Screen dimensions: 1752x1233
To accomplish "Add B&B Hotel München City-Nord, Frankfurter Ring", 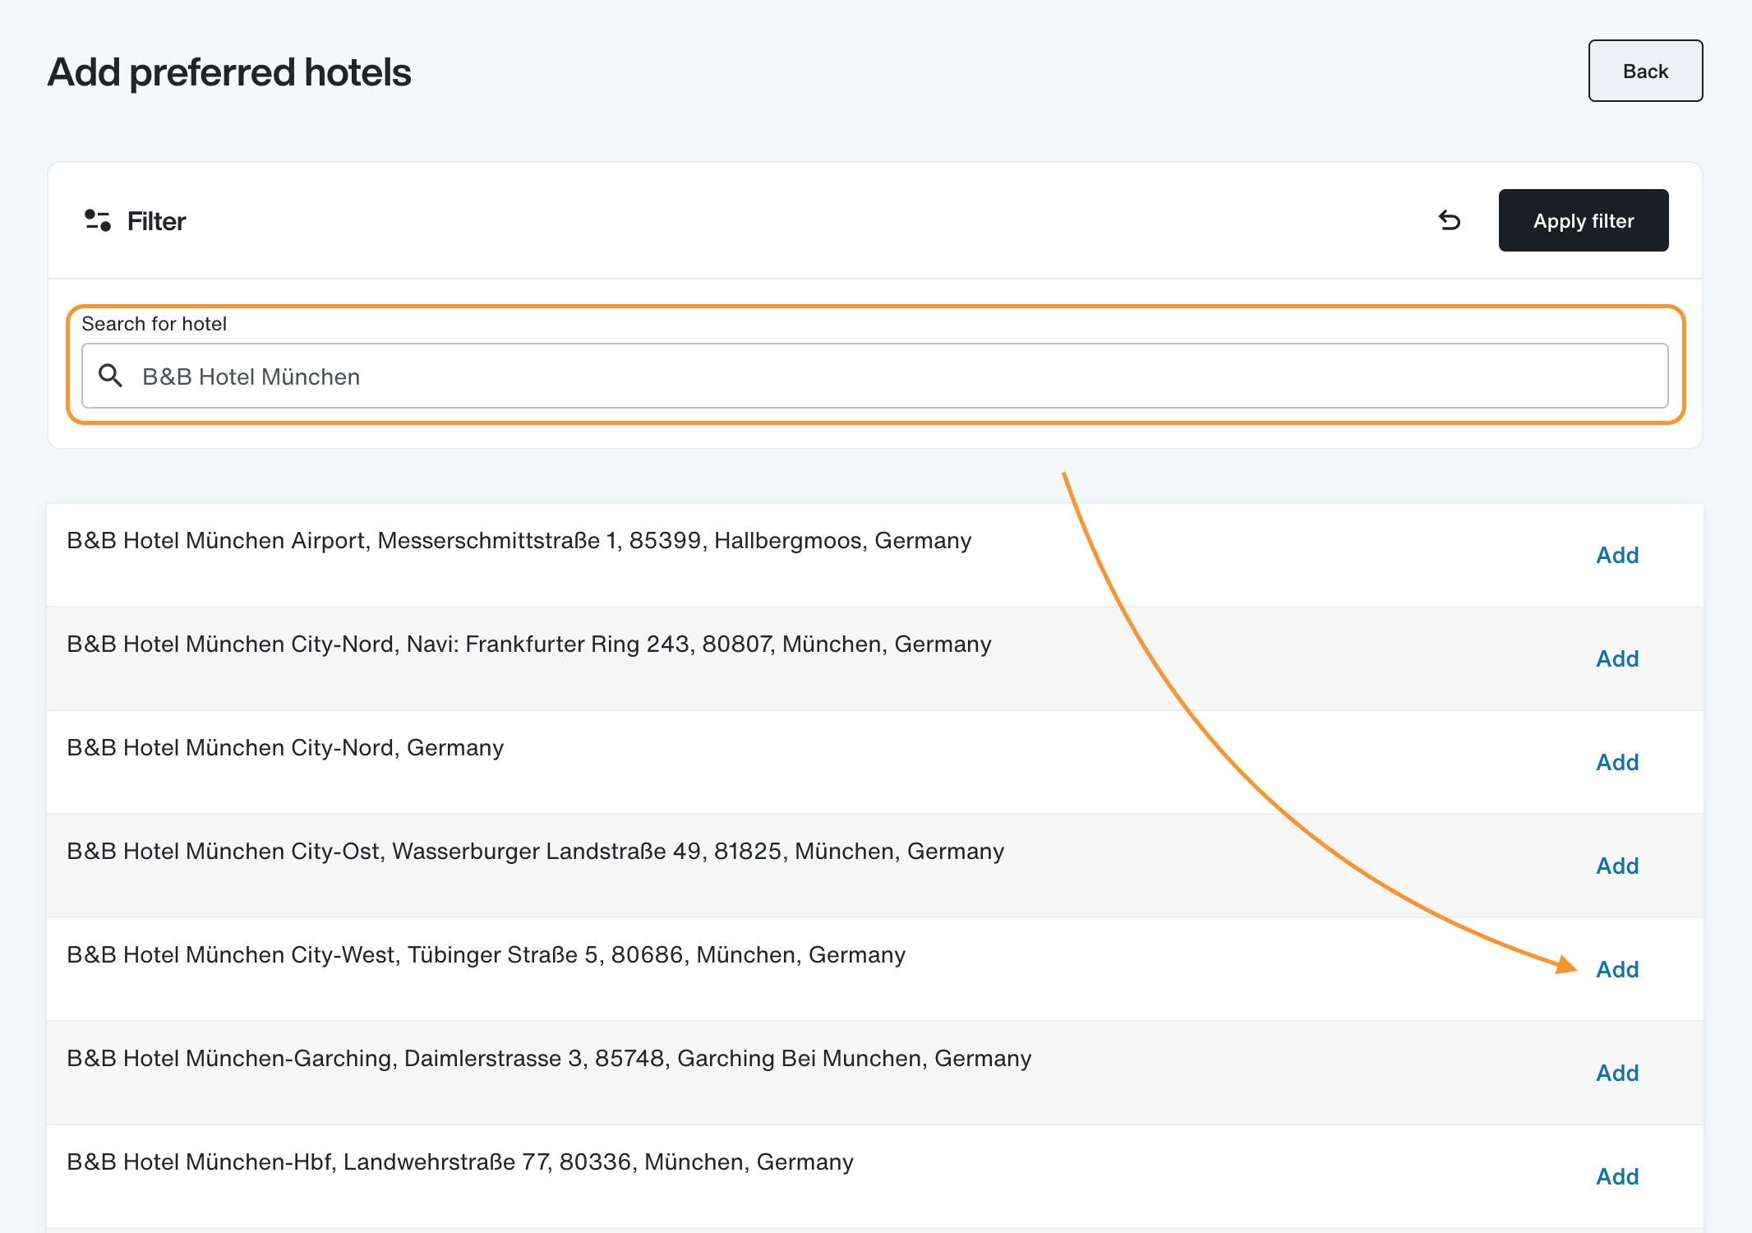I will coord(1617,658).
